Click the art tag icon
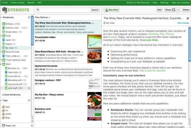 (3, 111)
